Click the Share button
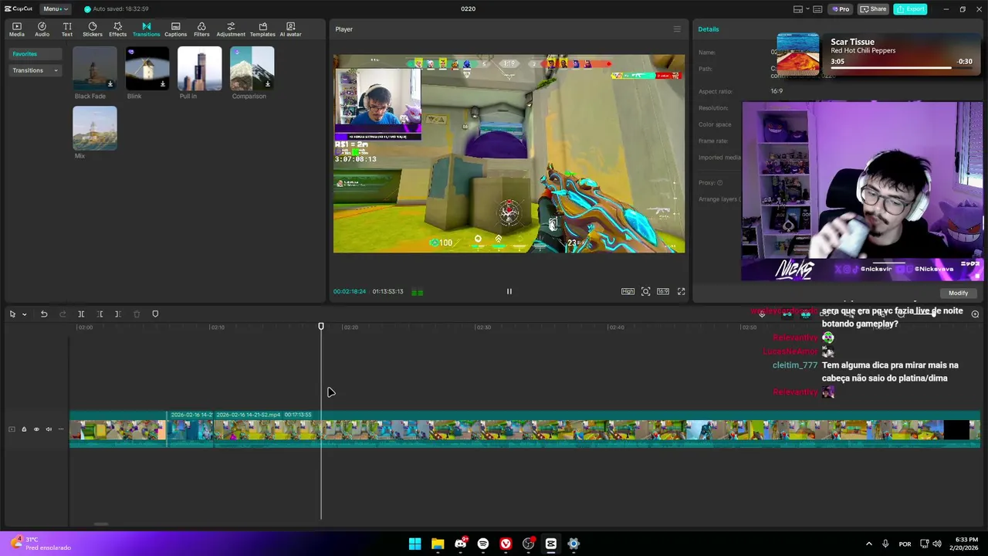988x556 pixels. coord(874,8)
